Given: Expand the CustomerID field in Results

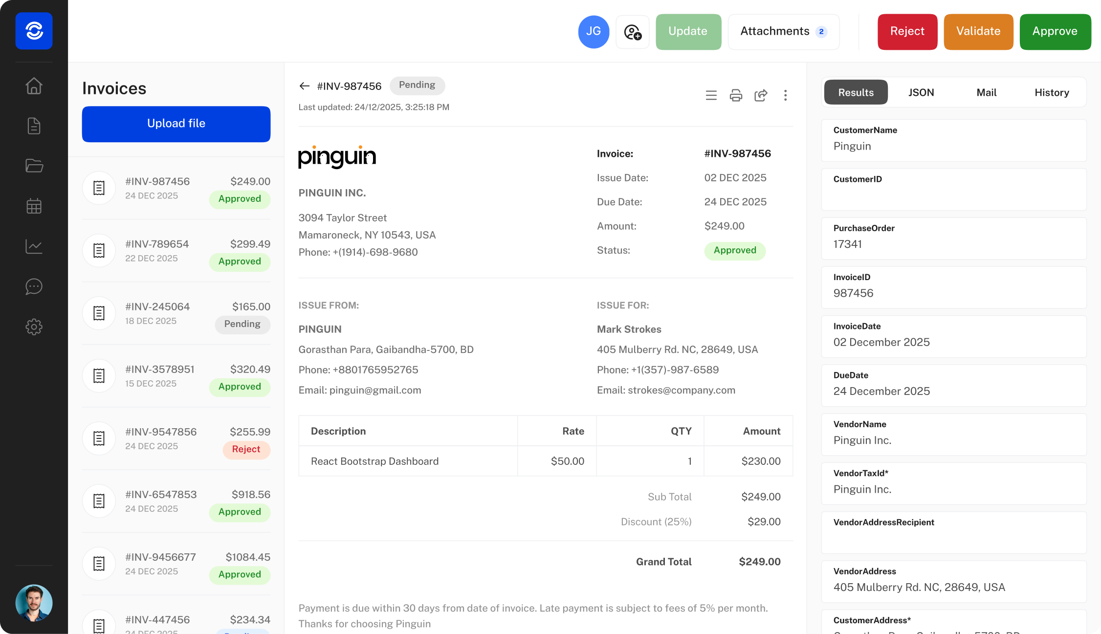Looking at the screenshot, I should tap(953, 190).
